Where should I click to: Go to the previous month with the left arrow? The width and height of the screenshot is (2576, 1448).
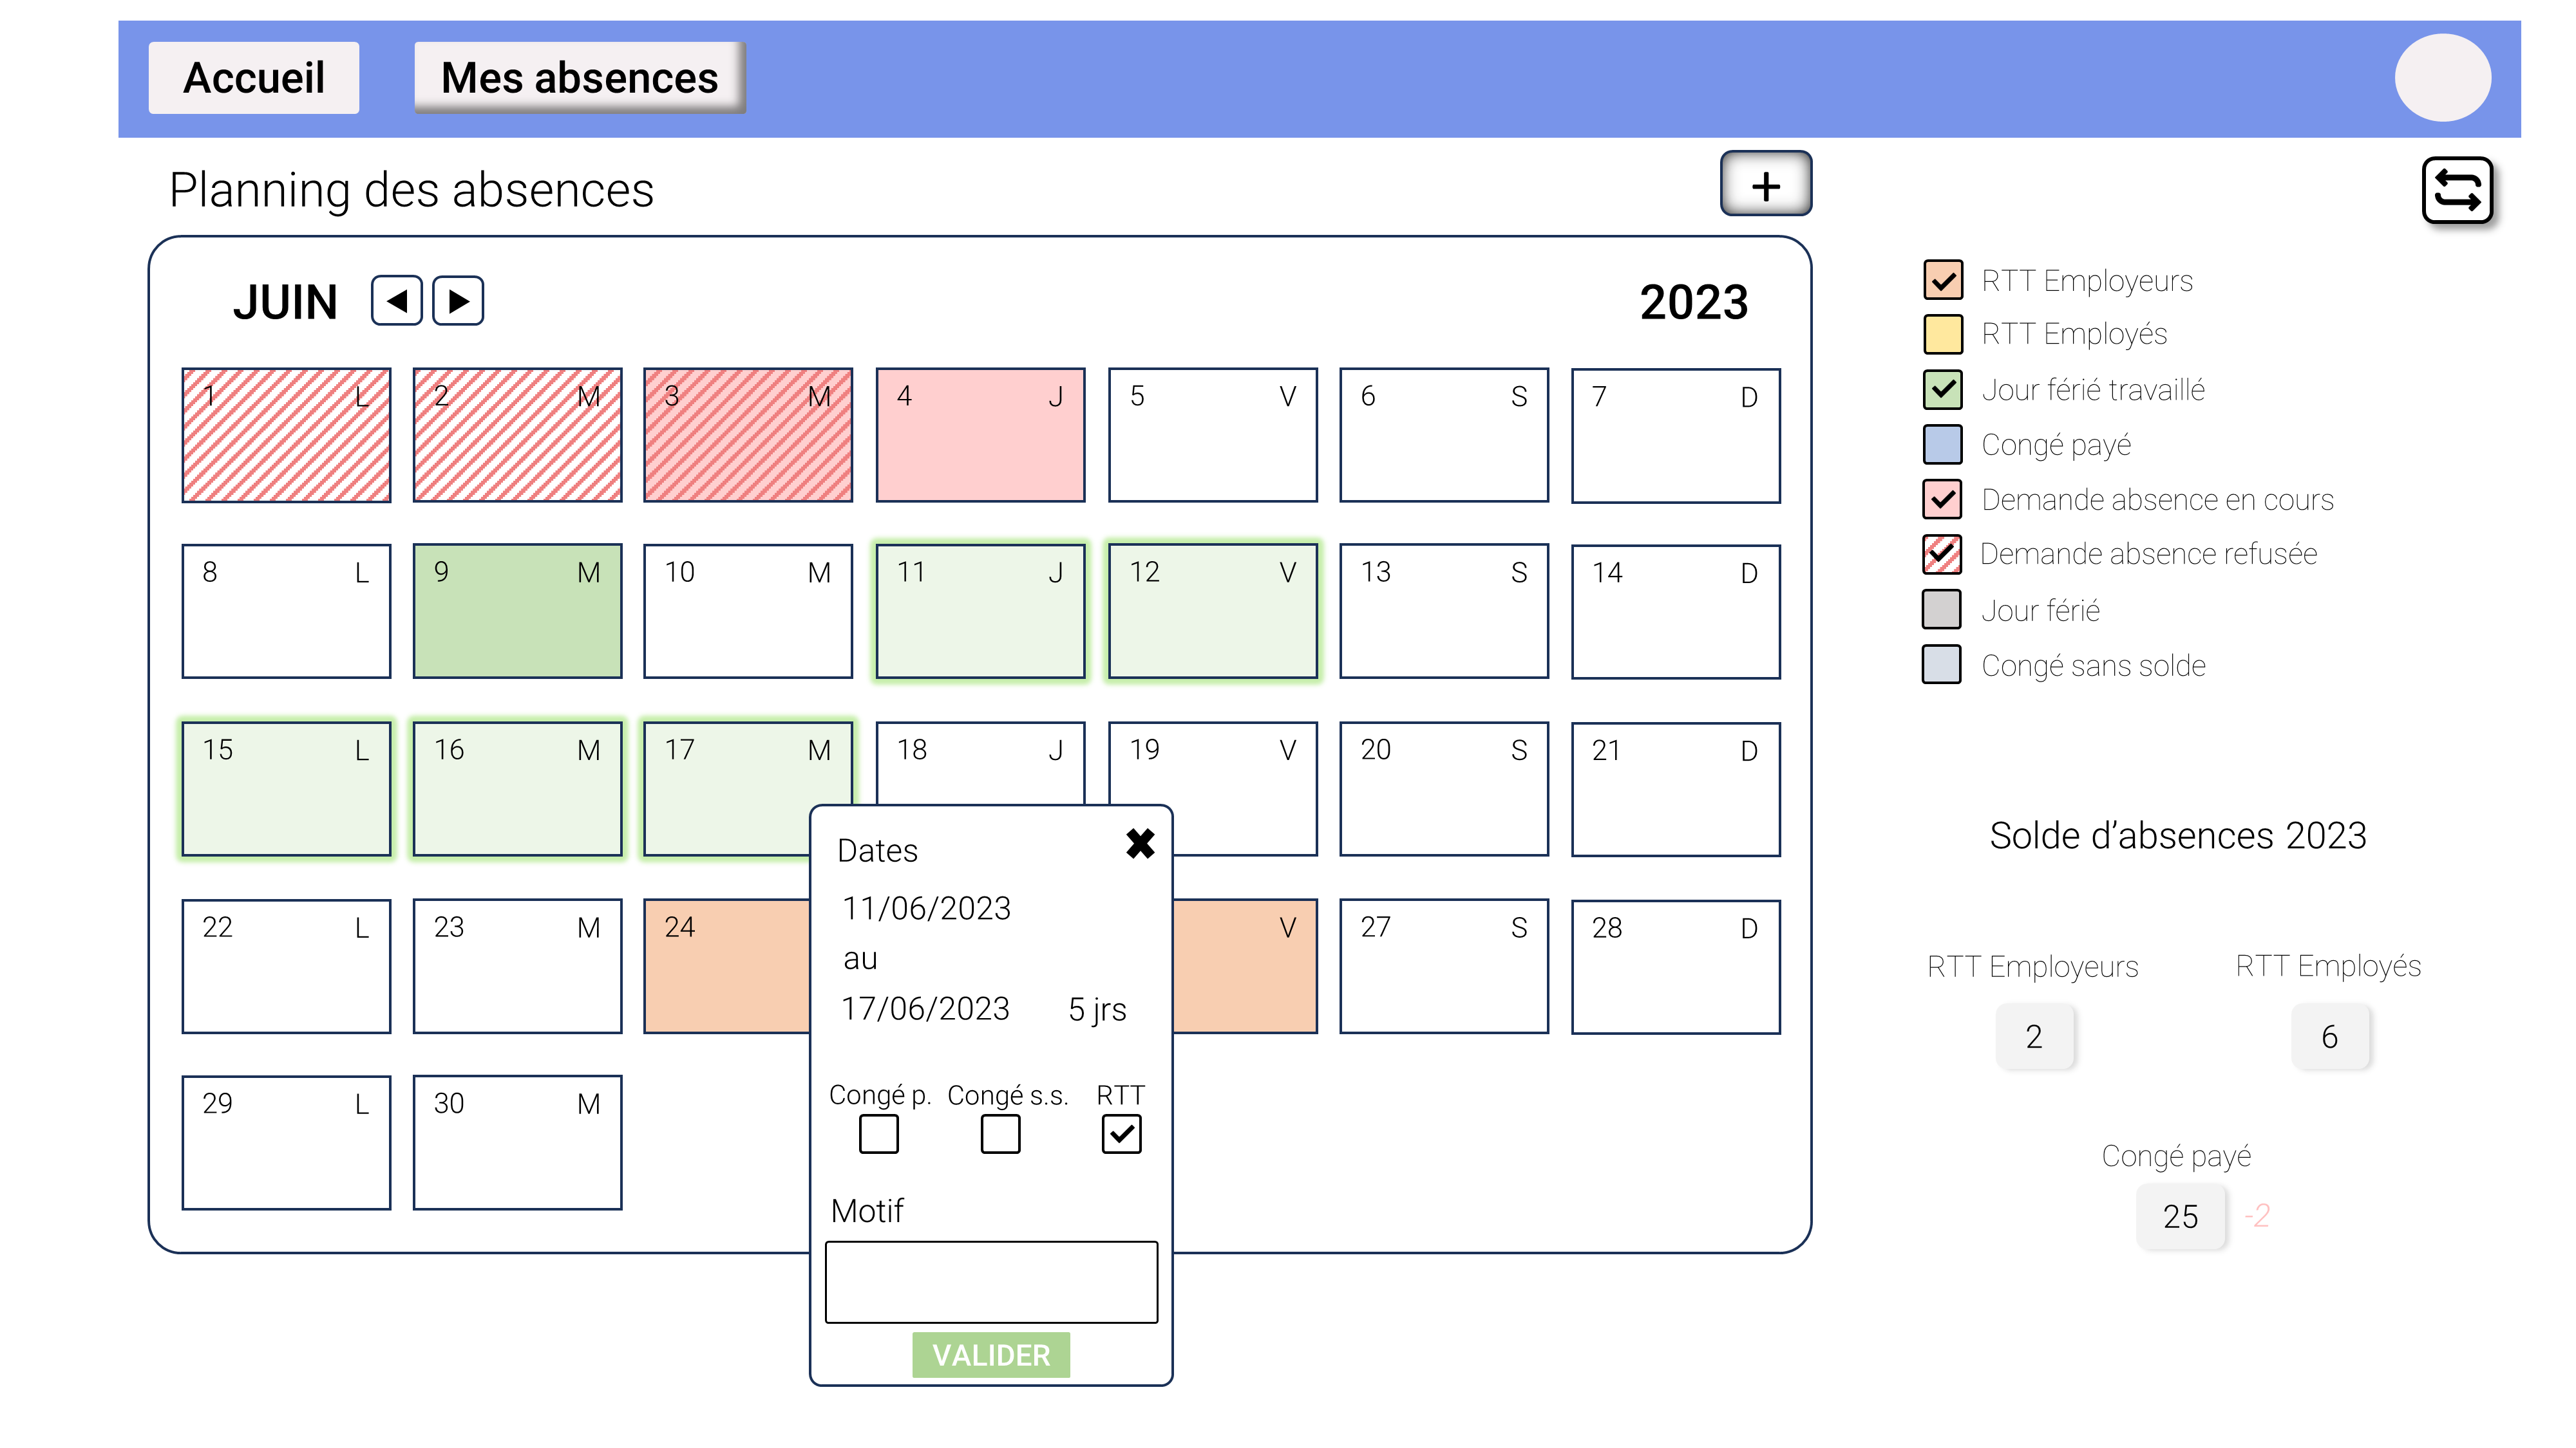[396, 300]
